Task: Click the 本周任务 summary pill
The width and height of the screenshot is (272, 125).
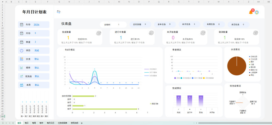Action: (214, 24)
